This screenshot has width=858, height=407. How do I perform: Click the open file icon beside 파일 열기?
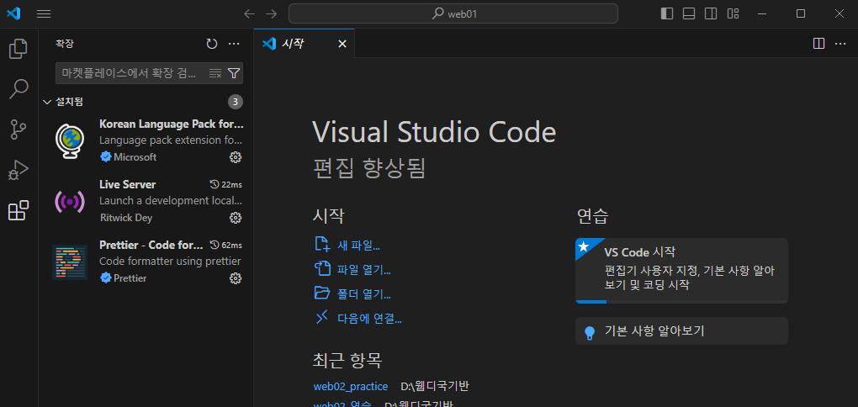pos(322,268)
